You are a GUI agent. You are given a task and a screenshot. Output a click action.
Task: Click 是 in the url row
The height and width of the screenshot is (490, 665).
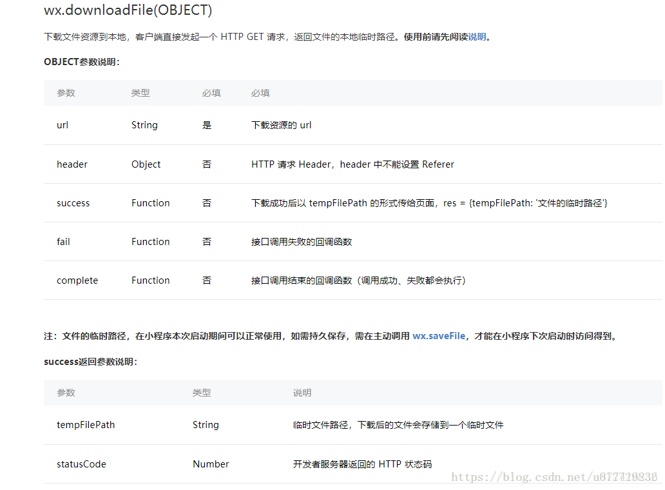pyautogui.click(x=207, y=125)
